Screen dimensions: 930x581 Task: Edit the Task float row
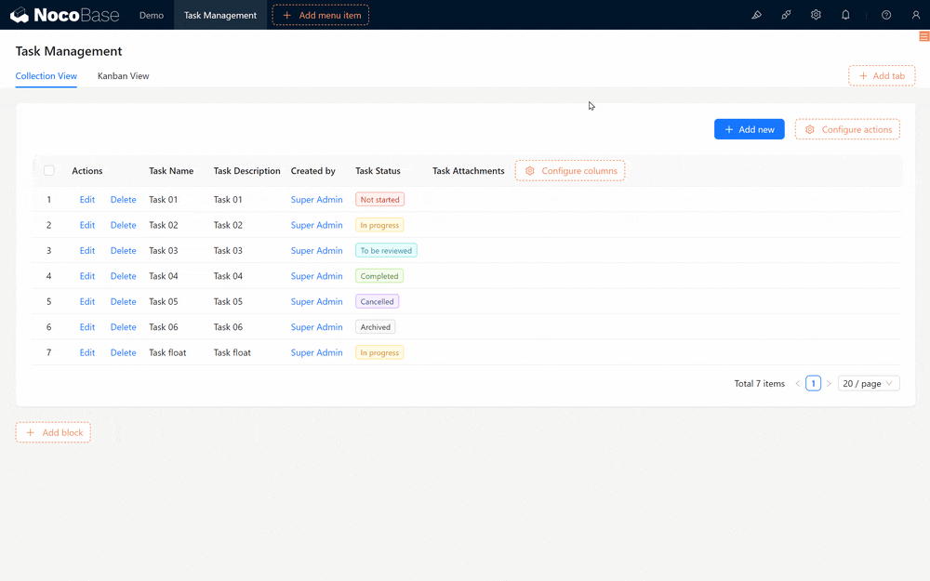(87, 352)
